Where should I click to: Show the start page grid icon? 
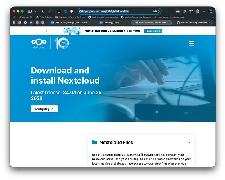point(178,11)
